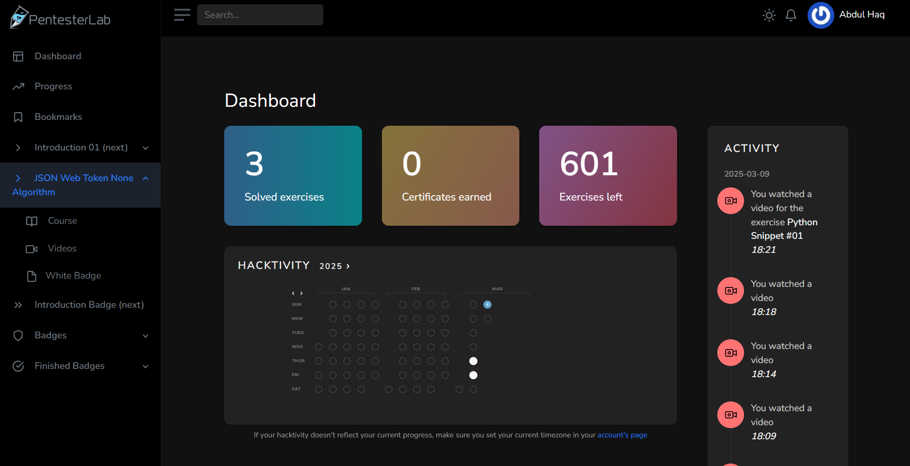Image resolution: width=910 pixels, height=466 pixels.
Task: Go to Introduction Badge (next)
Action: click(x=89, y=305)
